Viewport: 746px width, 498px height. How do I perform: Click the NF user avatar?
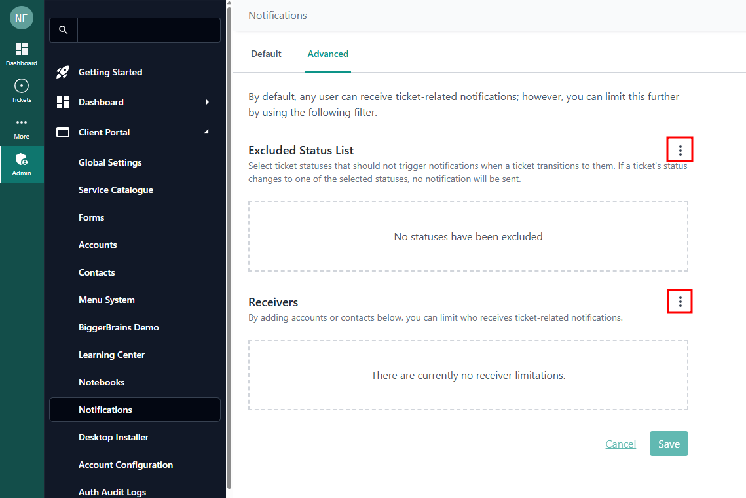click(22, 18)
